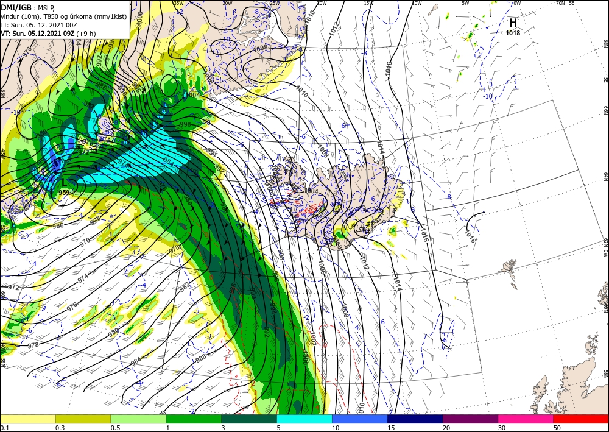Select the 966 isobar label
The height and width of the screenshot is (432, 609).
[58, 225]
